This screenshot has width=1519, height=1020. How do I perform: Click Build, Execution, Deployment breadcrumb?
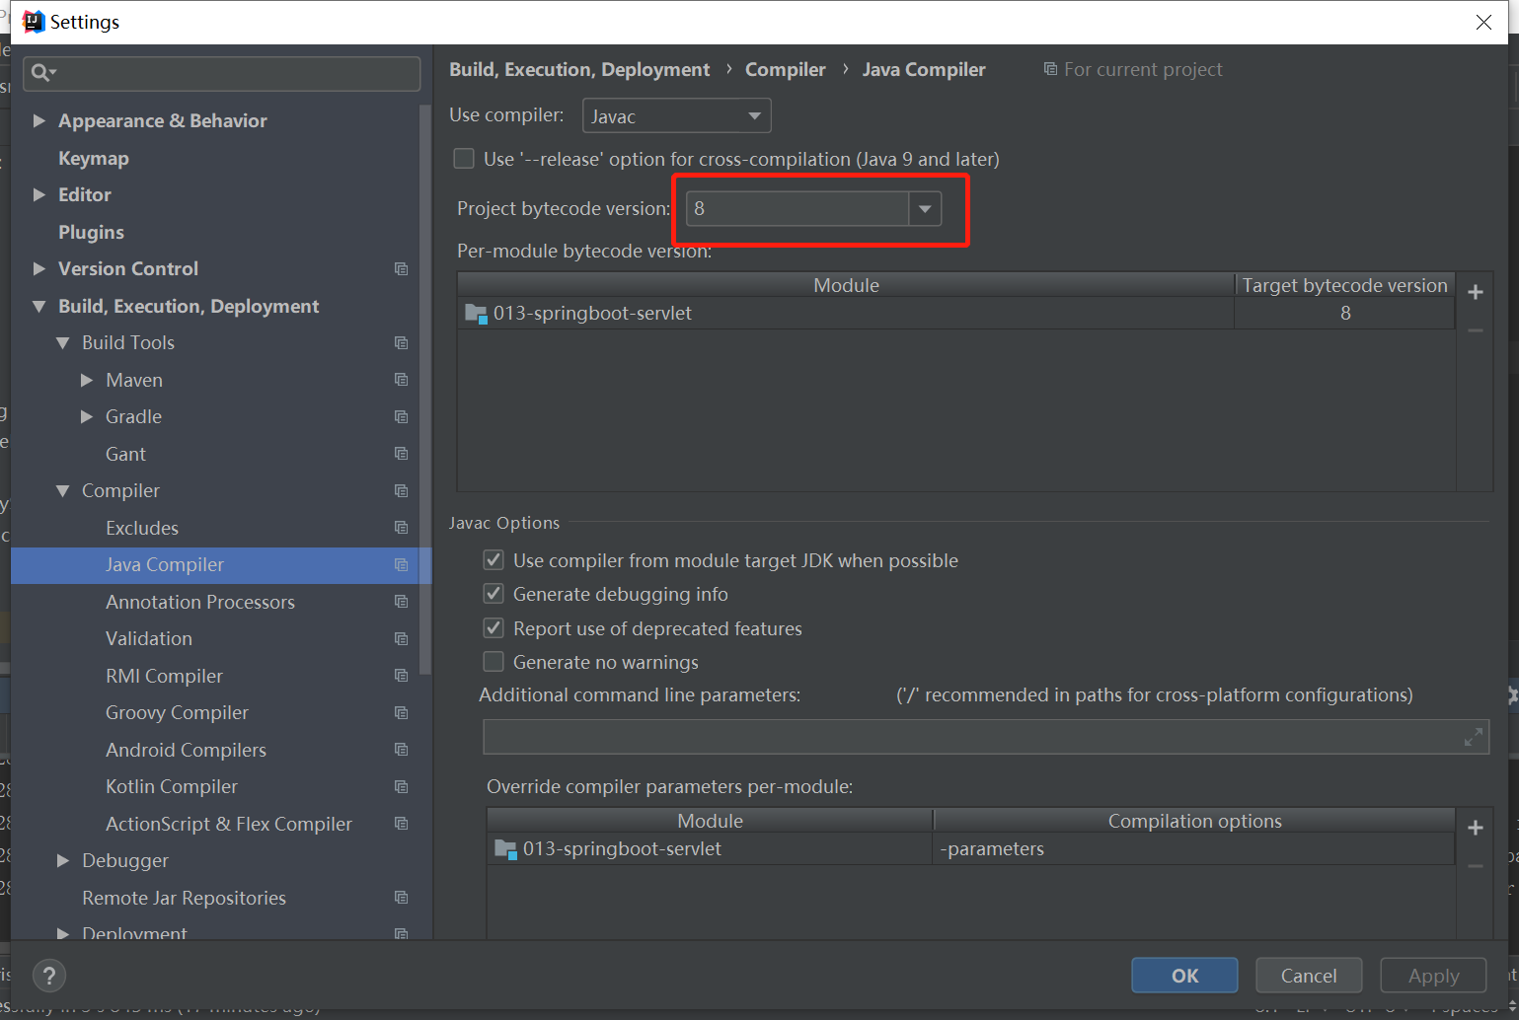click(x=579, y=69)
